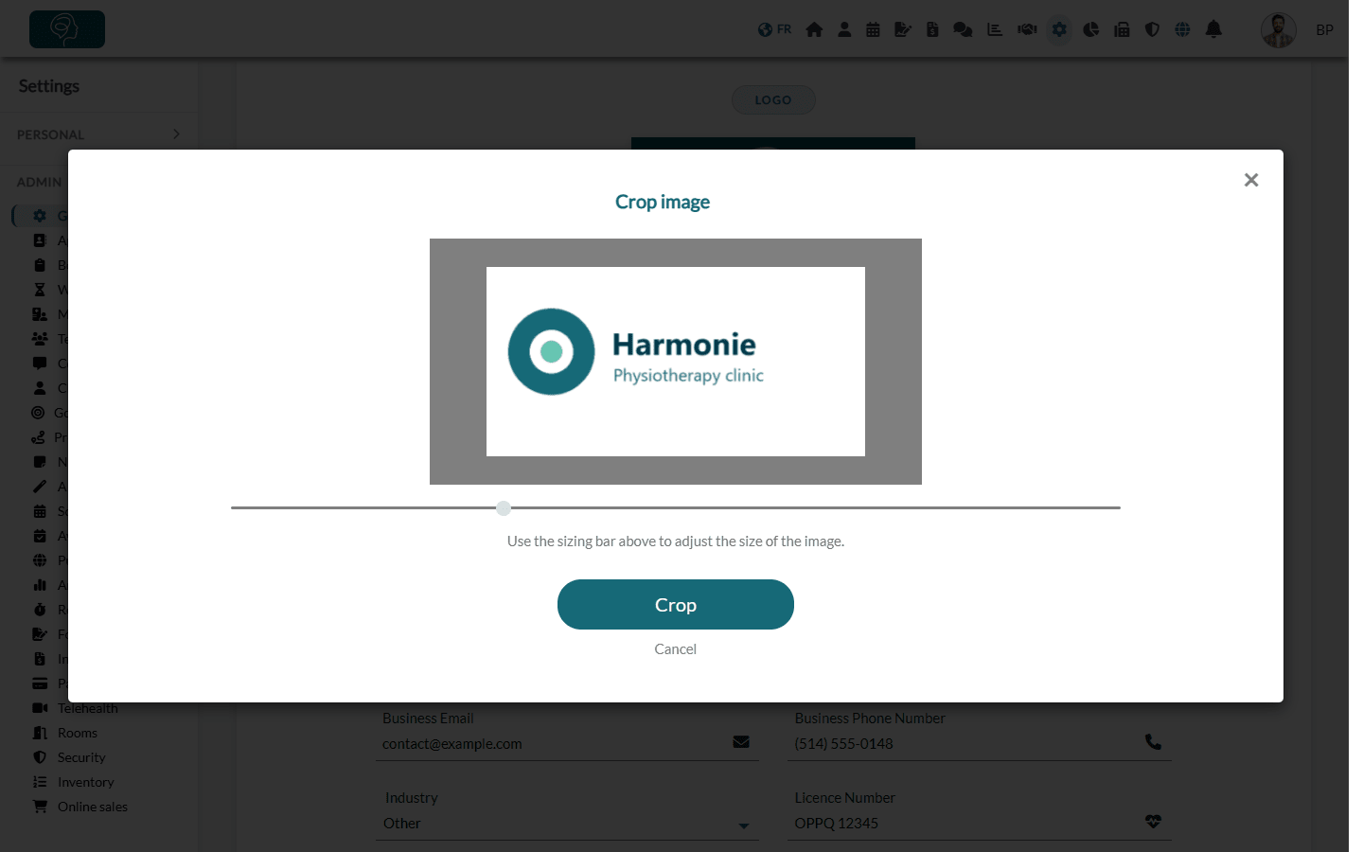Open the Industry dropdown
This screenshot has width=1363, height=852.
(x=568, y=824)
